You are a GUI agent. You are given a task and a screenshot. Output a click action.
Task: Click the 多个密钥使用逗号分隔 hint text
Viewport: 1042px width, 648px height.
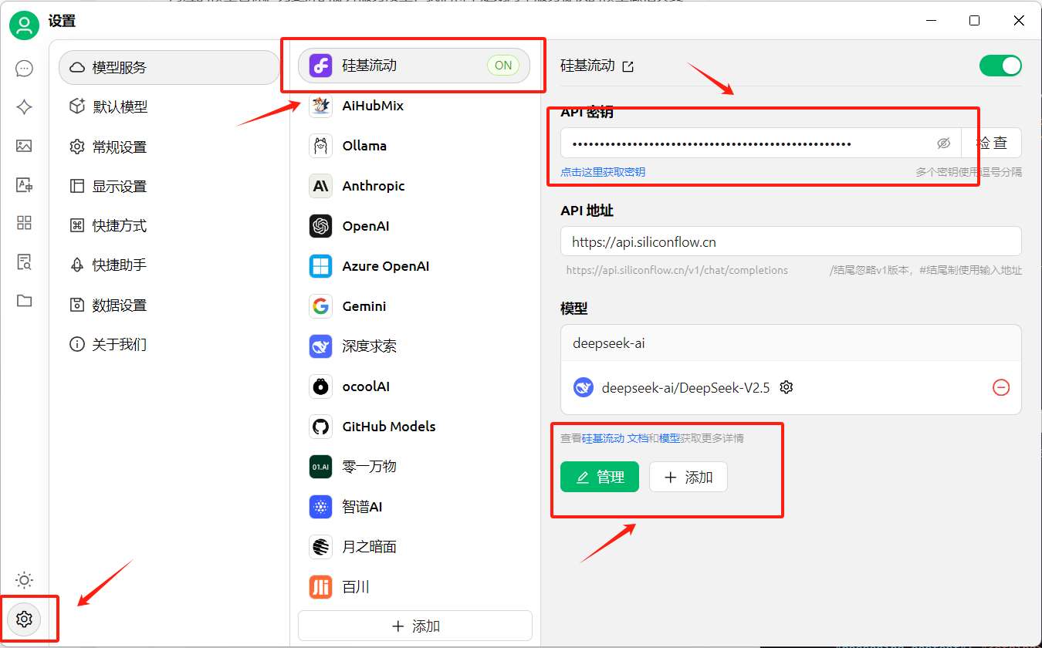(x=969, y=172)
